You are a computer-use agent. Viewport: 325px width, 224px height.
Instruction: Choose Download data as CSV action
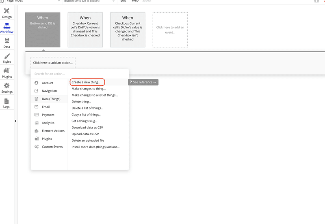pyautogui.click(x=87, y=128)
